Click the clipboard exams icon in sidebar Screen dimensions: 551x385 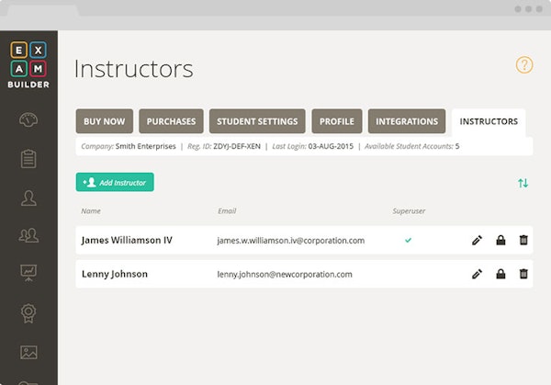tap(28, 158)
